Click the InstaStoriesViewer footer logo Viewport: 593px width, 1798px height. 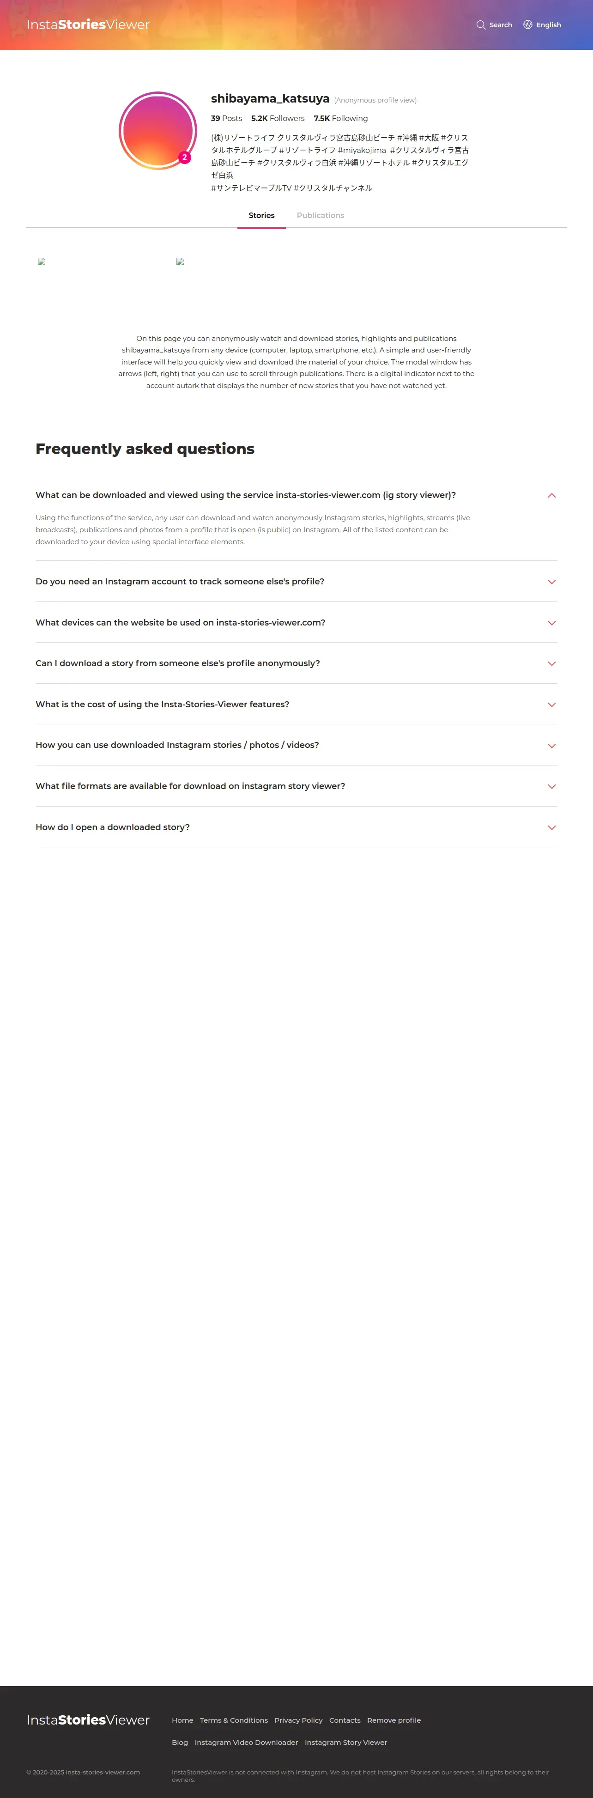coord(88,1719)
